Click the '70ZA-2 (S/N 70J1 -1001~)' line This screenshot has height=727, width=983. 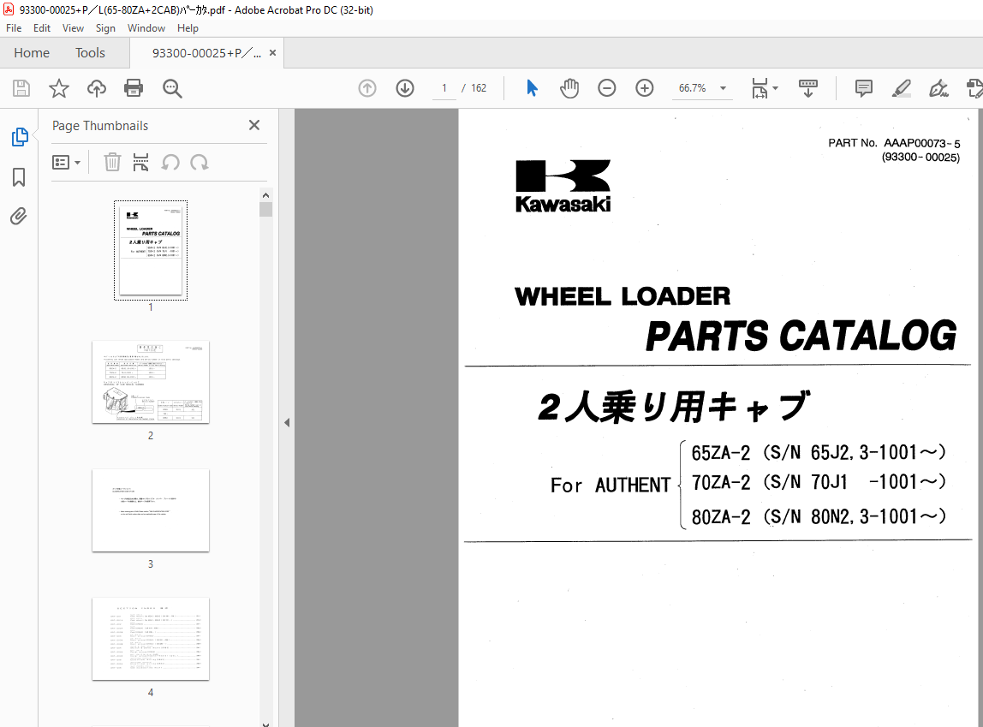pyautogui.click(x=818, y=482)
